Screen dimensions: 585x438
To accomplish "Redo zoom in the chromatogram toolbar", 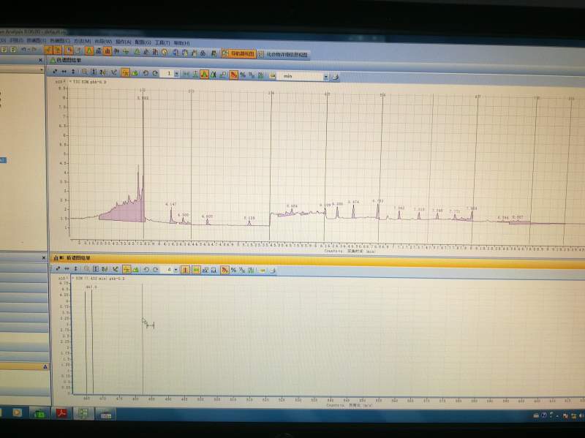I will [155, 73].
